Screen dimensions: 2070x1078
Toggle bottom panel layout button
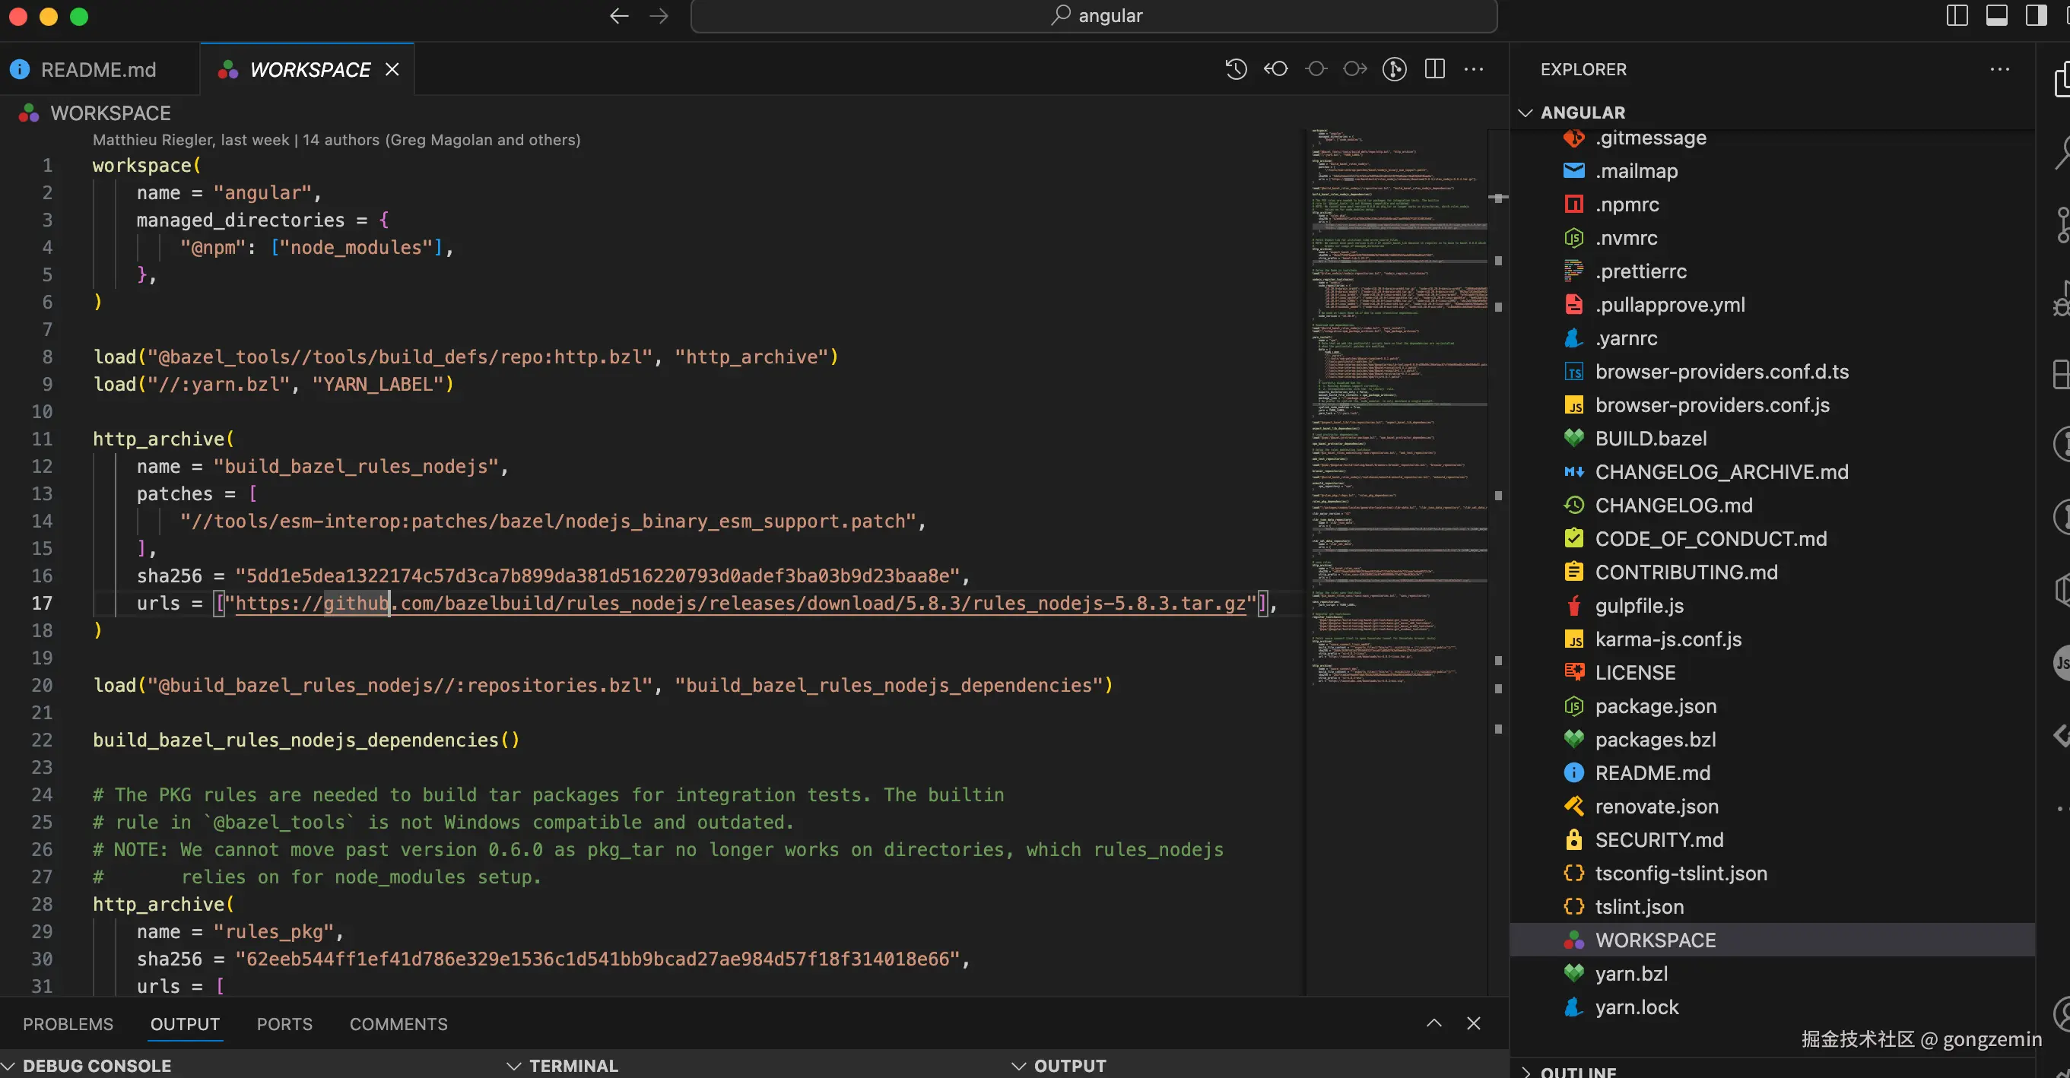point(1996,16)
